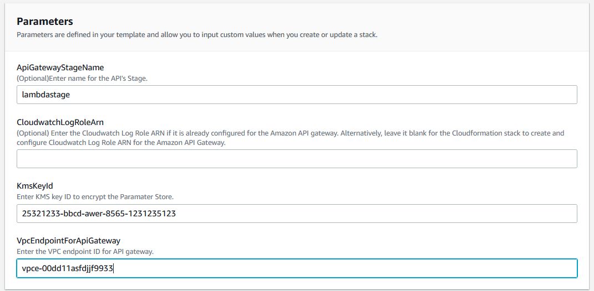Click the ApiGatewayStageName field label
This screenshot has width=594, height=291.
click(60, 67)
